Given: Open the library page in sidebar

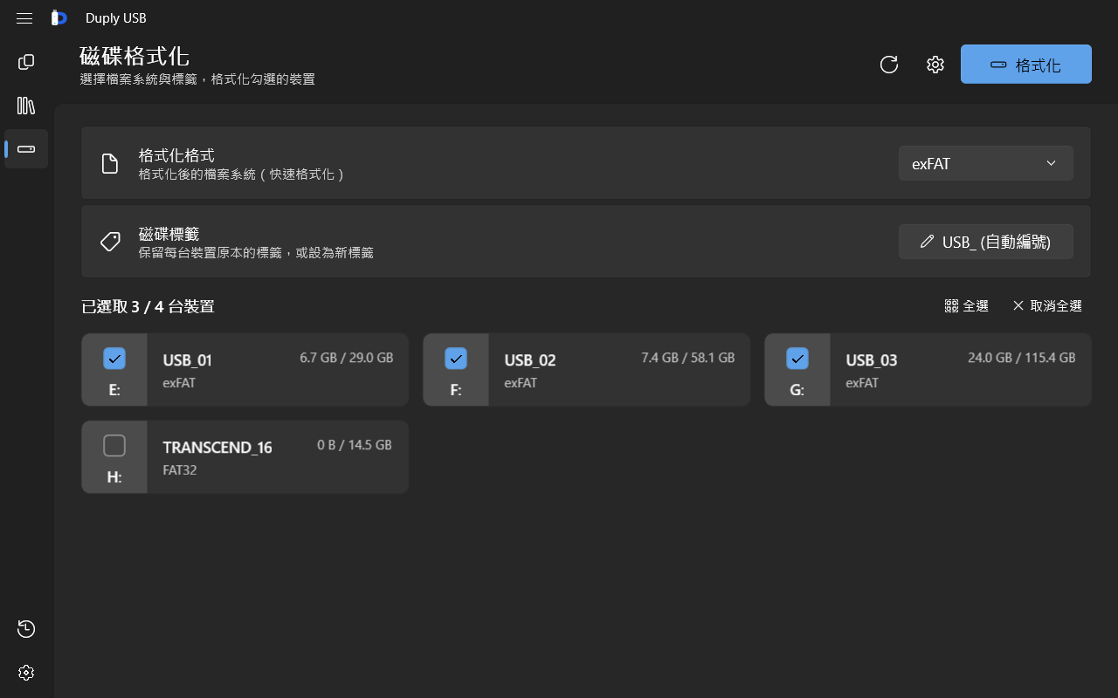Looking at the screenshot, I should coord(26,106).
